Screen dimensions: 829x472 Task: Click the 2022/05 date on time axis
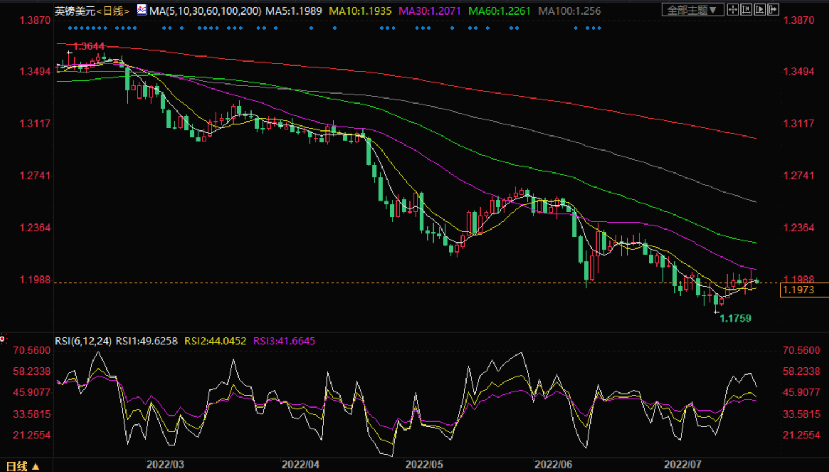coord(424,465)
